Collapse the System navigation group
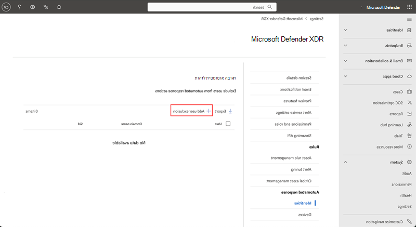This screenshot has height=227, width=416. click(345, 162)
